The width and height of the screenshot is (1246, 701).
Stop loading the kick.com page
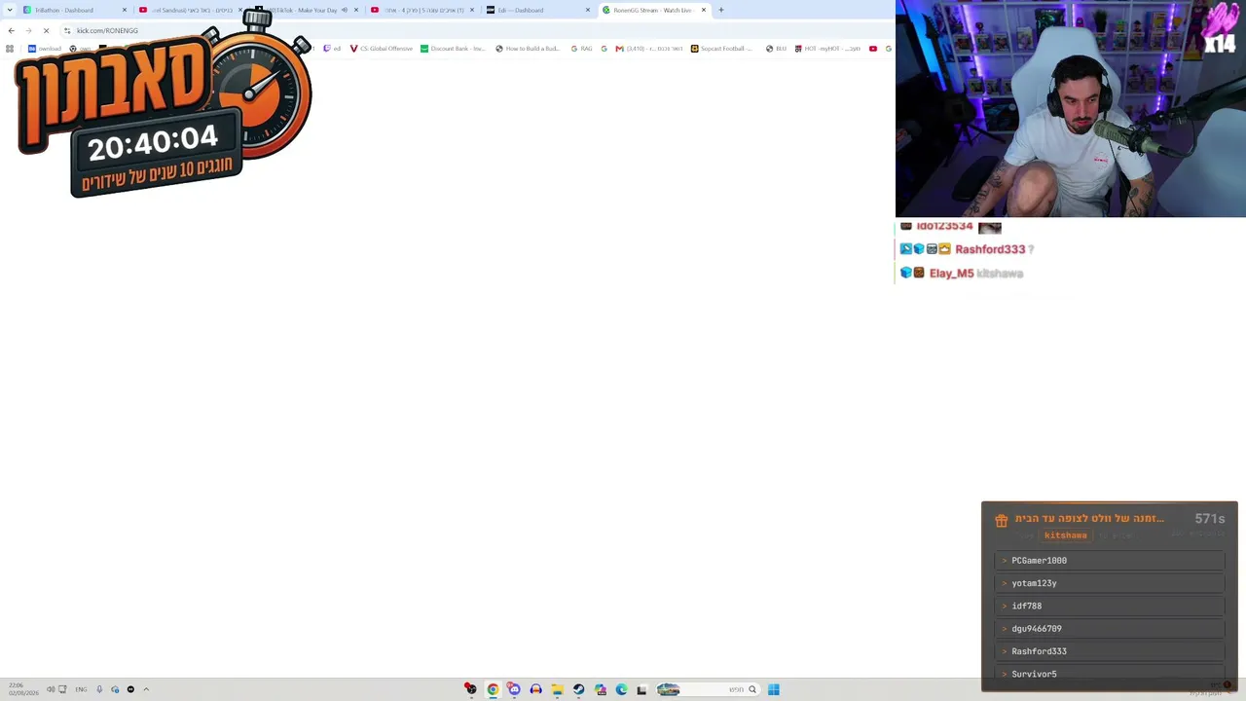click(x=46, y=30)
